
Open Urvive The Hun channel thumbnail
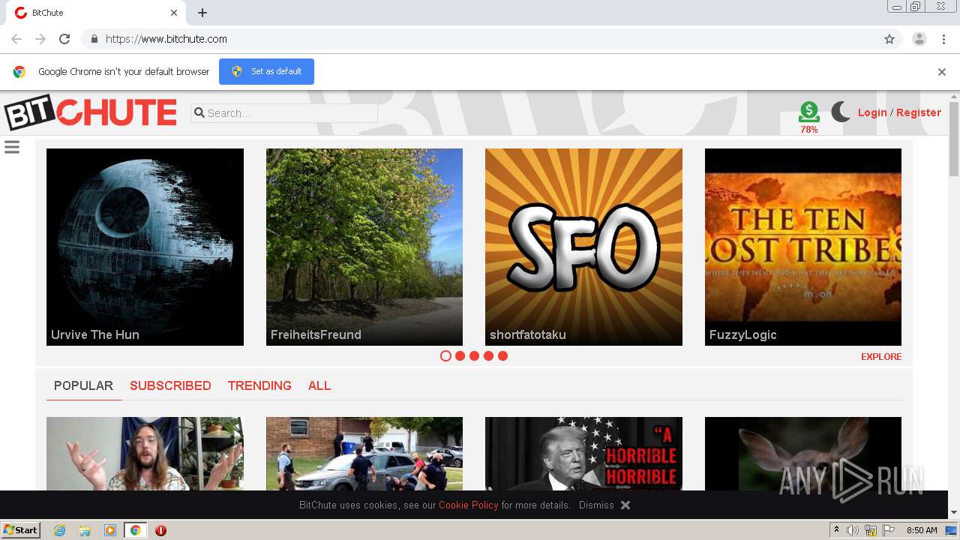tap(145, 247)
